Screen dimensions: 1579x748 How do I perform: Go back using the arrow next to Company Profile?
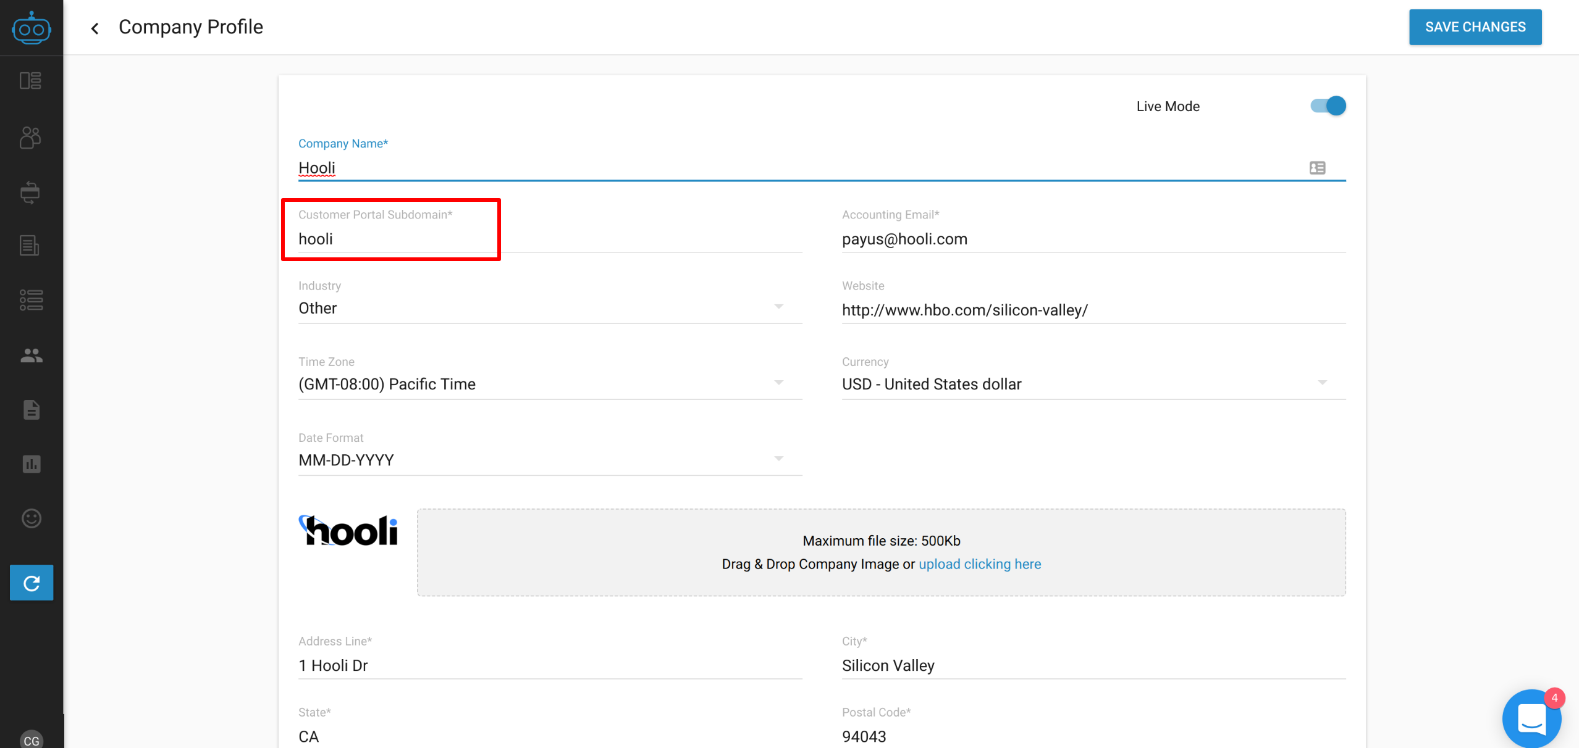95,28
